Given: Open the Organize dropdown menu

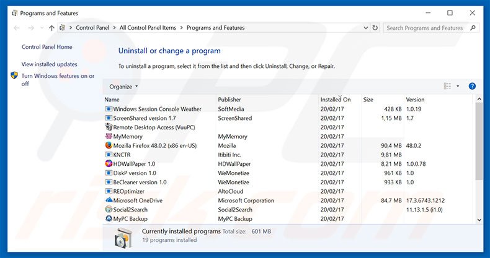Looking at the screenshot, I should [123, 87].
